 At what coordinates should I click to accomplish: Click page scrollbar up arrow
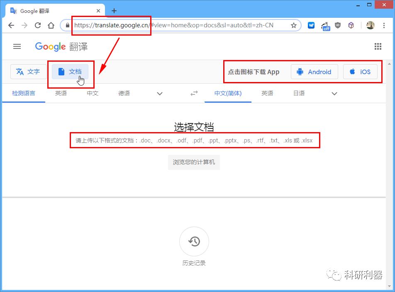click(x=390, y=64)
